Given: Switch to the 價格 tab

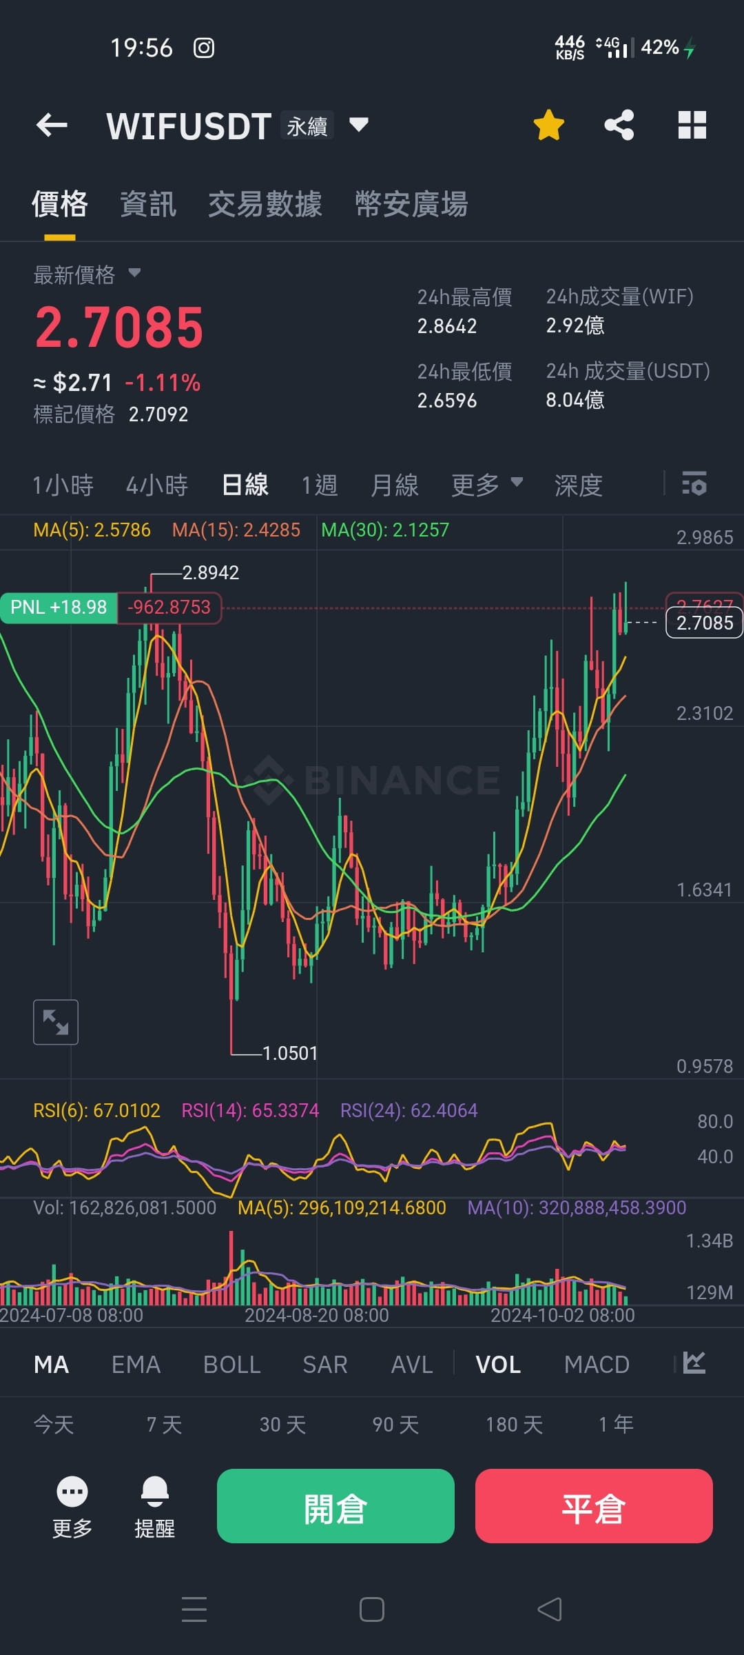Looking at the screenshot, I should [x=60, y=204].
